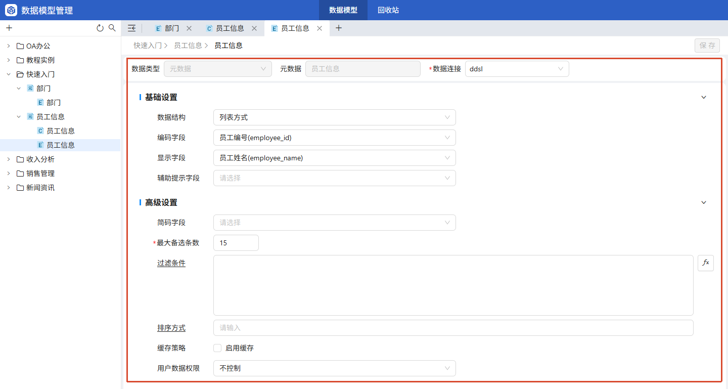The image size is (728, 389).
Task: Click inside the 过滤条件 text area
Action: coord(453,285)
